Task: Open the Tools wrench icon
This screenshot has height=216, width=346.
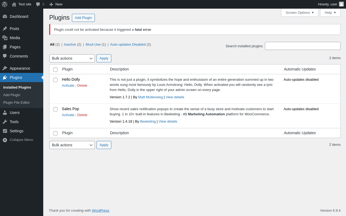Action: [5, 122]
